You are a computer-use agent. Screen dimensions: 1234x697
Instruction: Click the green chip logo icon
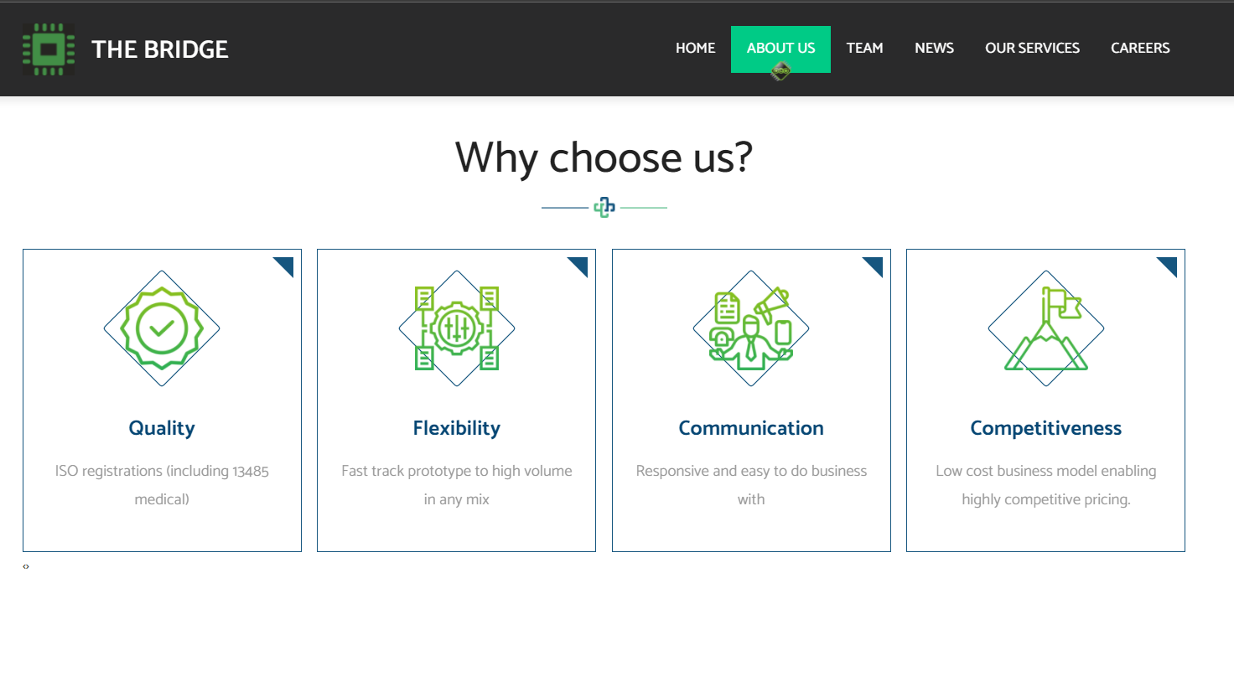tap(49, 49)
